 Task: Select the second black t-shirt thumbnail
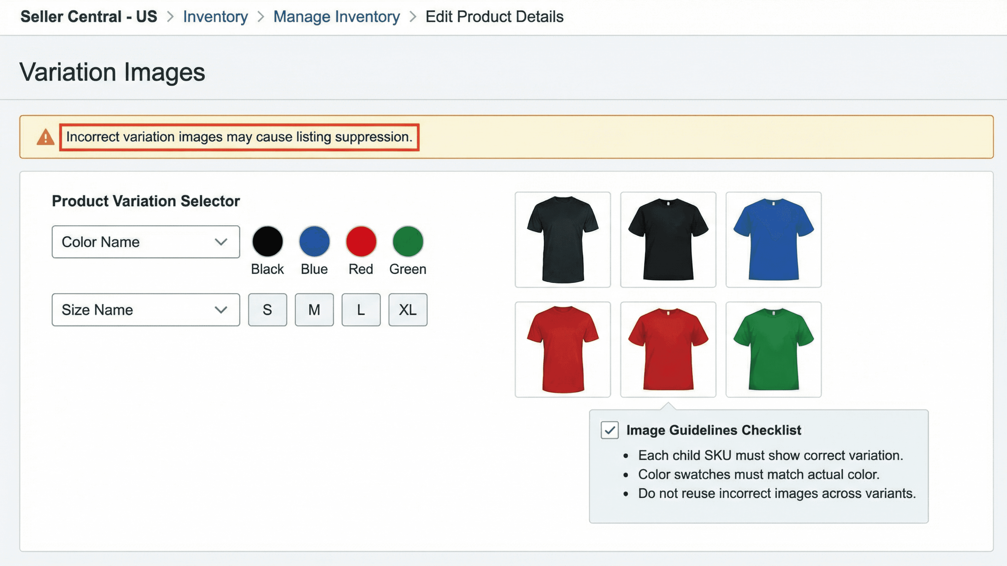tap(668, 240)
